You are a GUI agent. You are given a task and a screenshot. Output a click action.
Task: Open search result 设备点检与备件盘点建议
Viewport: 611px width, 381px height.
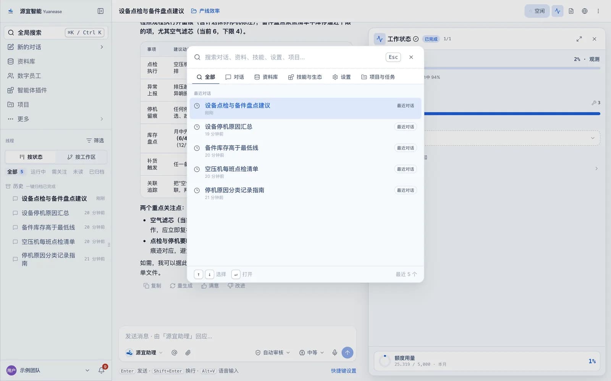point(305,109)
